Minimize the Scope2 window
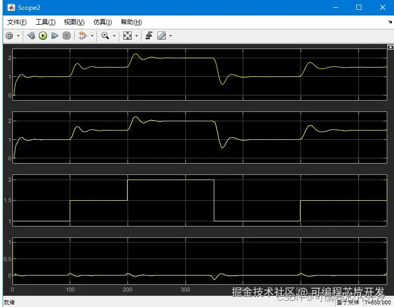 coord(336,8)
